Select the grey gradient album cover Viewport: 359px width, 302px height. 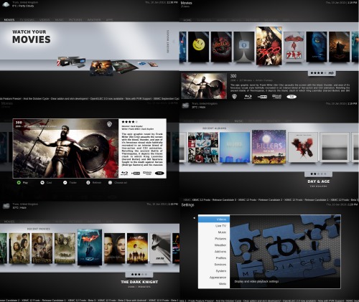pos(335,147)
